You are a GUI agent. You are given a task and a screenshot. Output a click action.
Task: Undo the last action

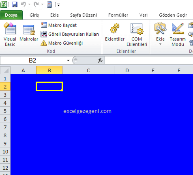pos(24,4)
